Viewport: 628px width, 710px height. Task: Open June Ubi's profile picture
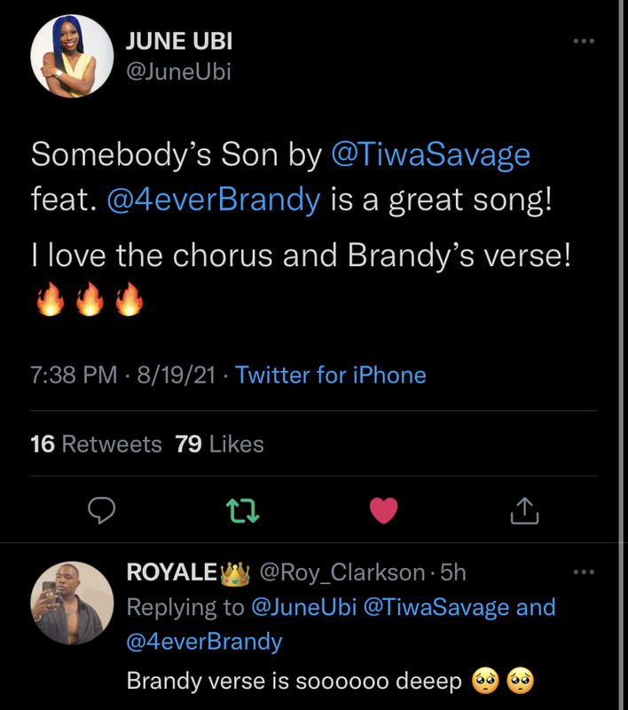tap(72, 56)
